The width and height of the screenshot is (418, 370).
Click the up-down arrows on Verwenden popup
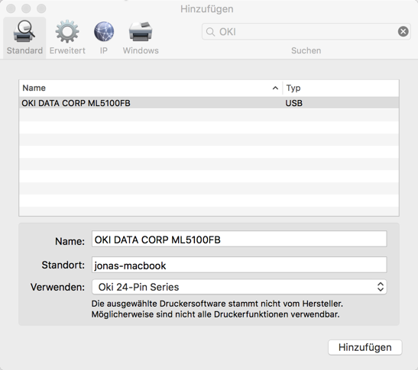pos(381,287)
